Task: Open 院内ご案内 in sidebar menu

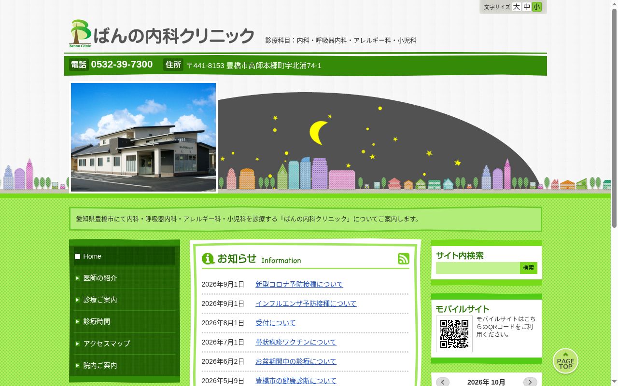Action: [x=125, y=365]
